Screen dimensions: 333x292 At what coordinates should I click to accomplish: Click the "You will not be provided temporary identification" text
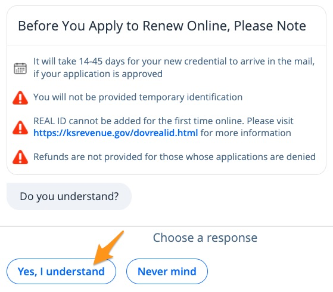coord(138,97)
